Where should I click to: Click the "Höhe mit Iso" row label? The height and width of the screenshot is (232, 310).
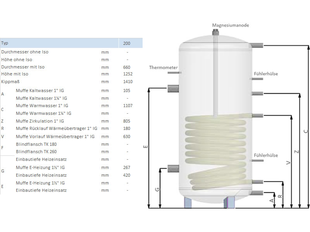[15, 74]
